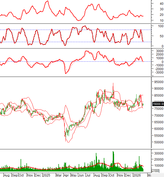Select the Jun month marker

[81, 175]
